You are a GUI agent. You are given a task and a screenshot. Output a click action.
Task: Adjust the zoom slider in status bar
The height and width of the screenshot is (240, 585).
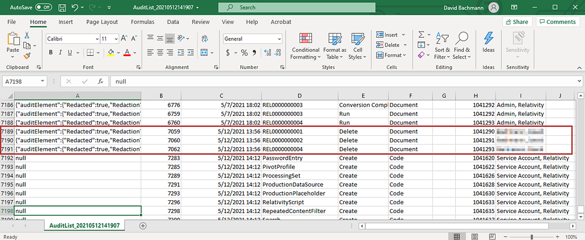click(531, 236)
